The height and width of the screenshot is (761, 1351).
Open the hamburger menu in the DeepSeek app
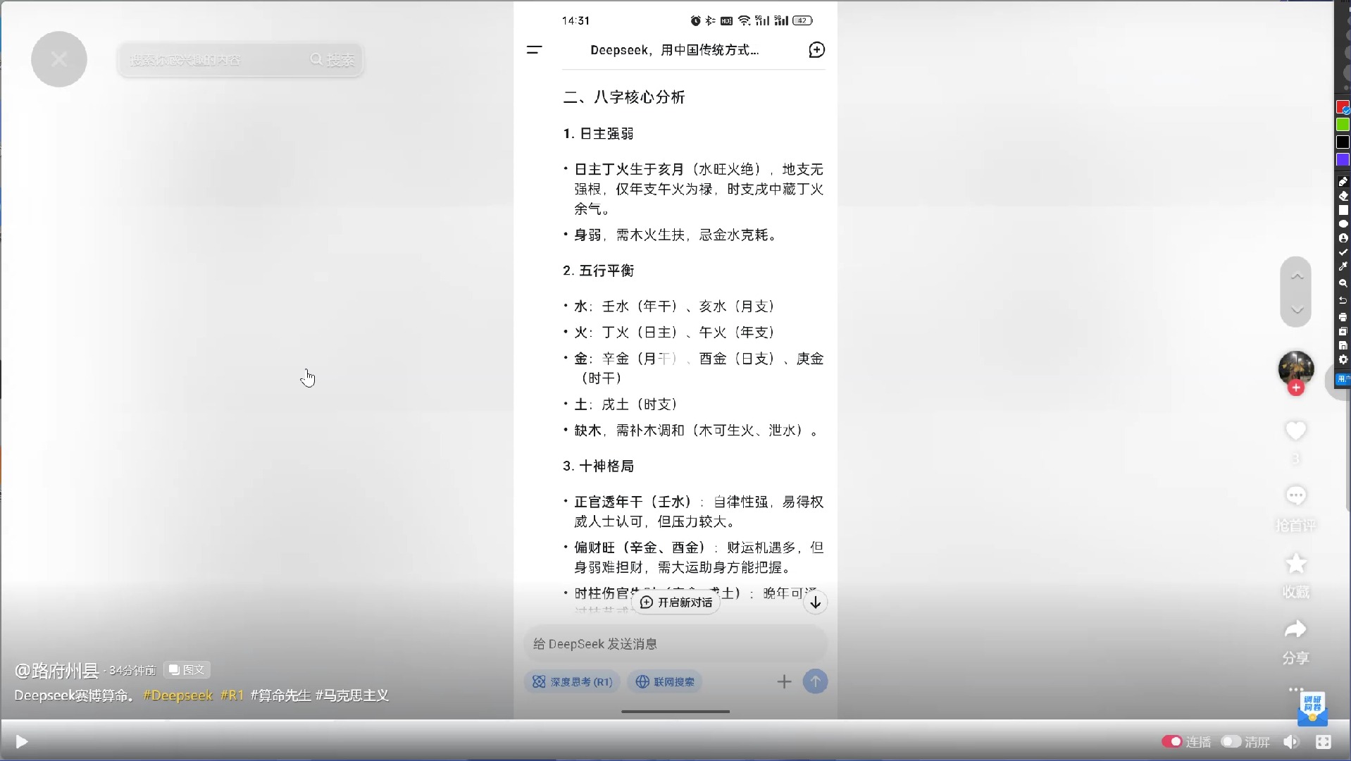click(535, 50)
